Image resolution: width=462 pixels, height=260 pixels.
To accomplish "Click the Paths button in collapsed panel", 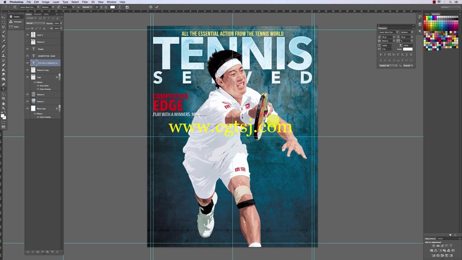I will pos(16,27).
